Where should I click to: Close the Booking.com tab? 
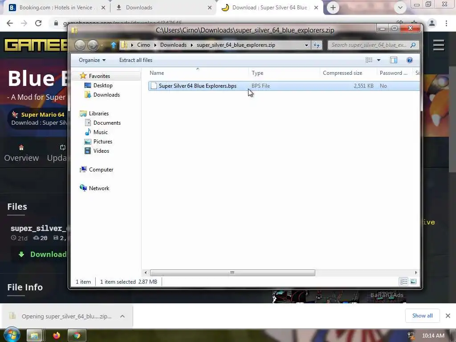[x=103, y=8]
